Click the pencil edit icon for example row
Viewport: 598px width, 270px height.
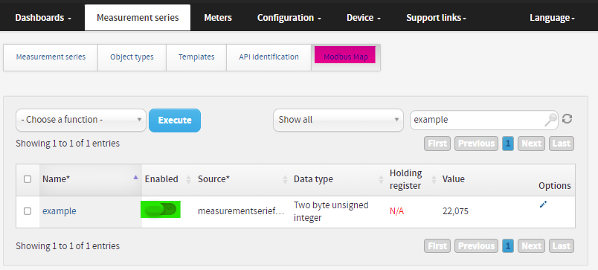(543, 205)
